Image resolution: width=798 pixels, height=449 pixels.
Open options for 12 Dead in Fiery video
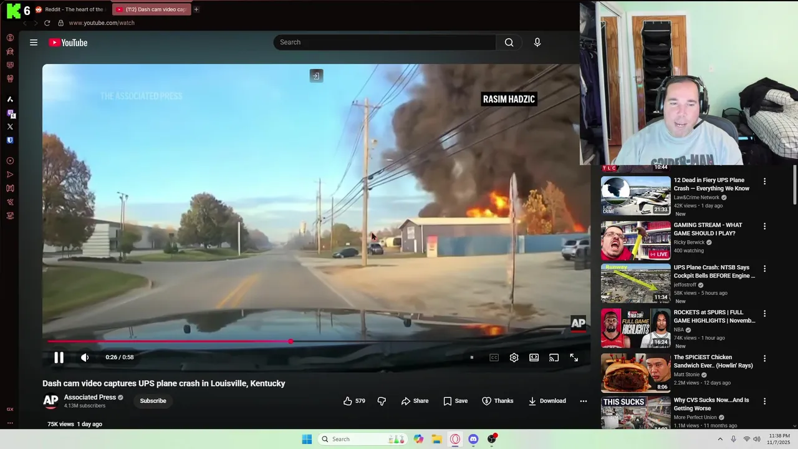coord(764,181)
